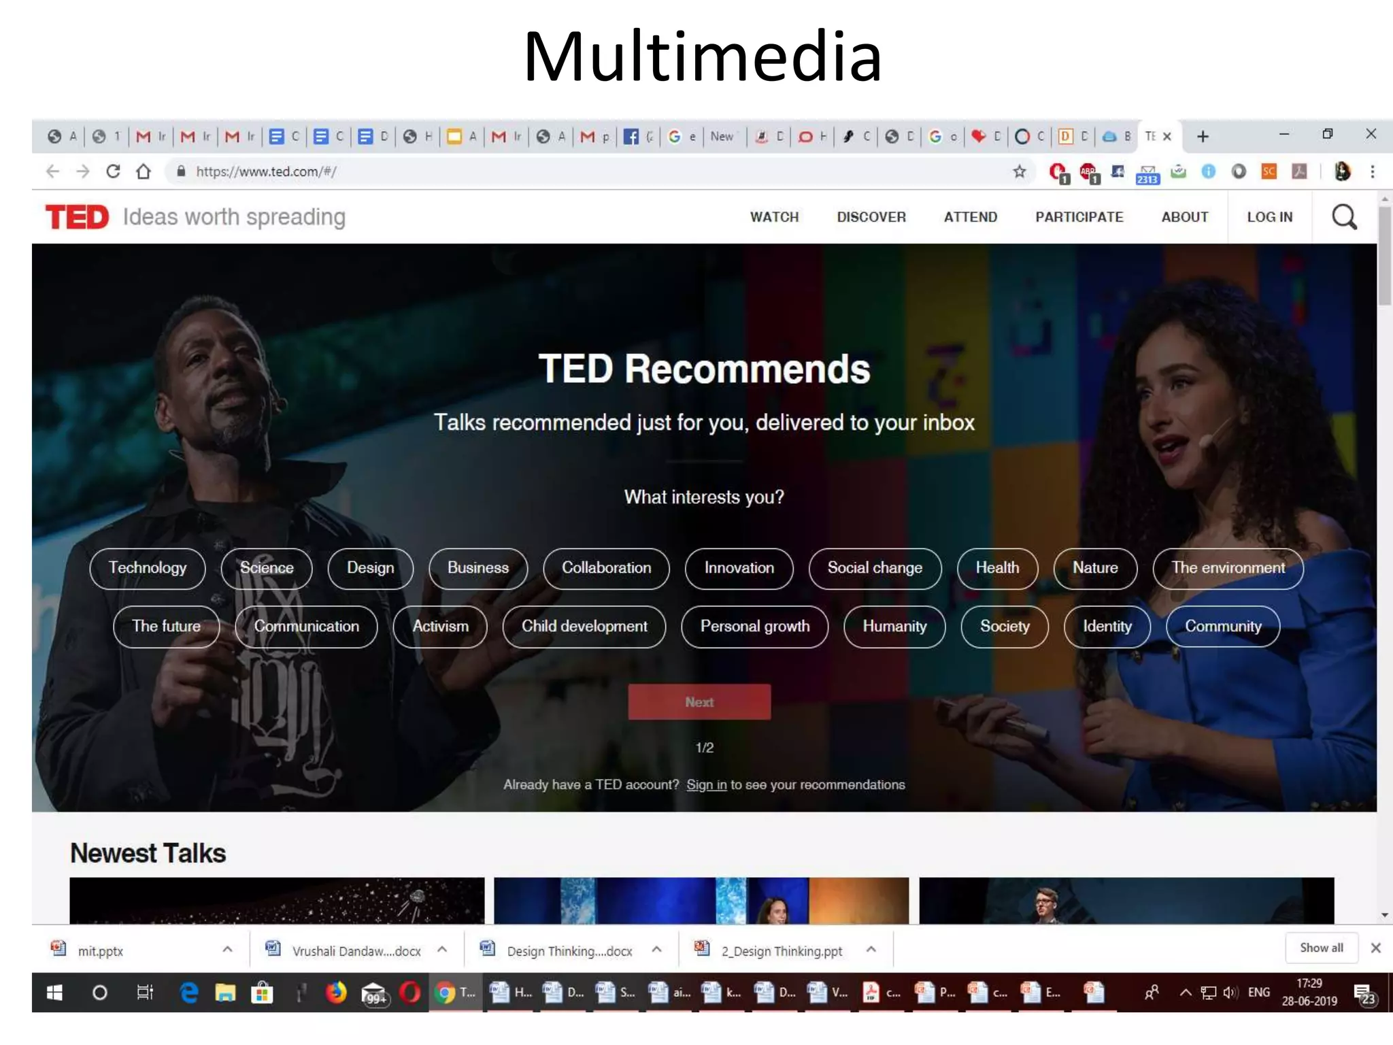1393x1045 pixels.
Task: Expand options for Design Thinking docx download
Action: point(657,949)
